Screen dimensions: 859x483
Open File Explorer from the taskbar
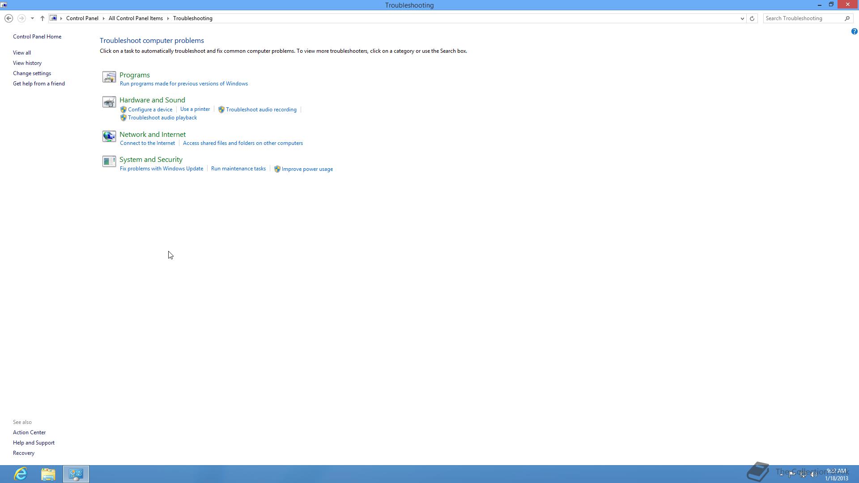coord(48,474)
